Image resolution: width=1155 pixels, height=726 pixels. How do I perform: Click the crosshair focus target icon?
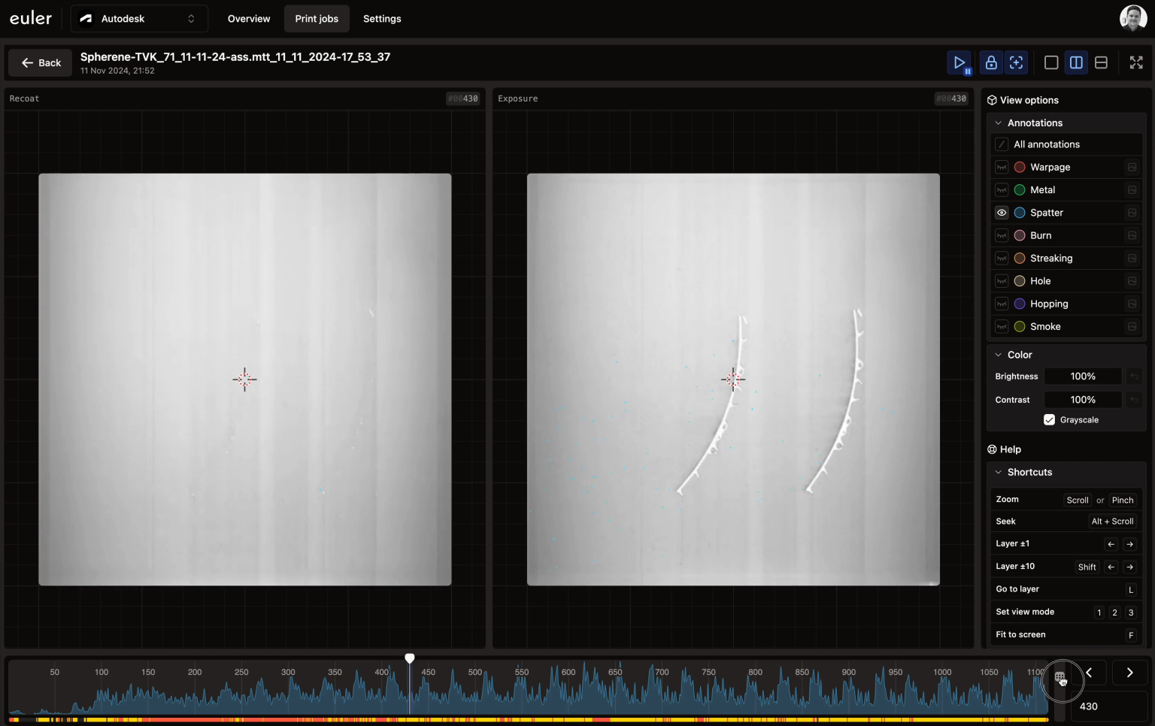[x=1017, y=63]
